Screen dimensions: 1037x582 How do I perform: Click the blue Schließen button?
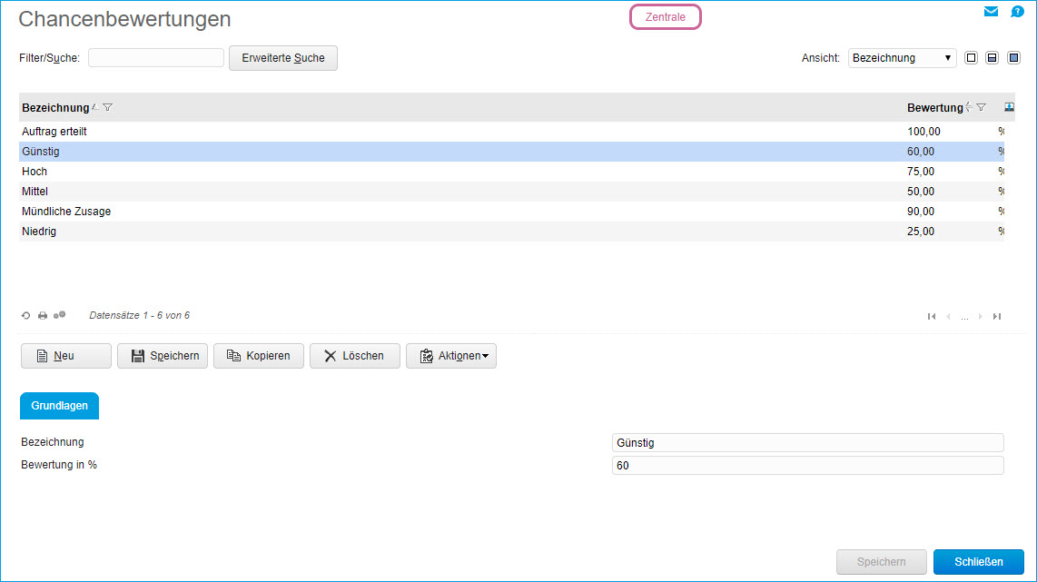[978, 562]
